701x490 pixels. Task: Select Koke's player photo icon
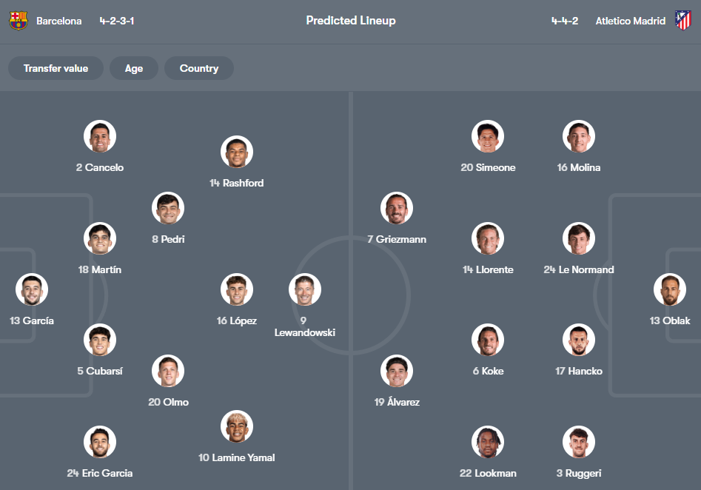click(488, 340)
